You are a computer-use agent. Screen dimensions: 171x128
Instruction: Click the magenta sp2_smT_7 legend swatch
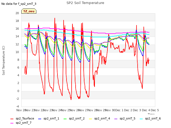[x=12, y=123]
